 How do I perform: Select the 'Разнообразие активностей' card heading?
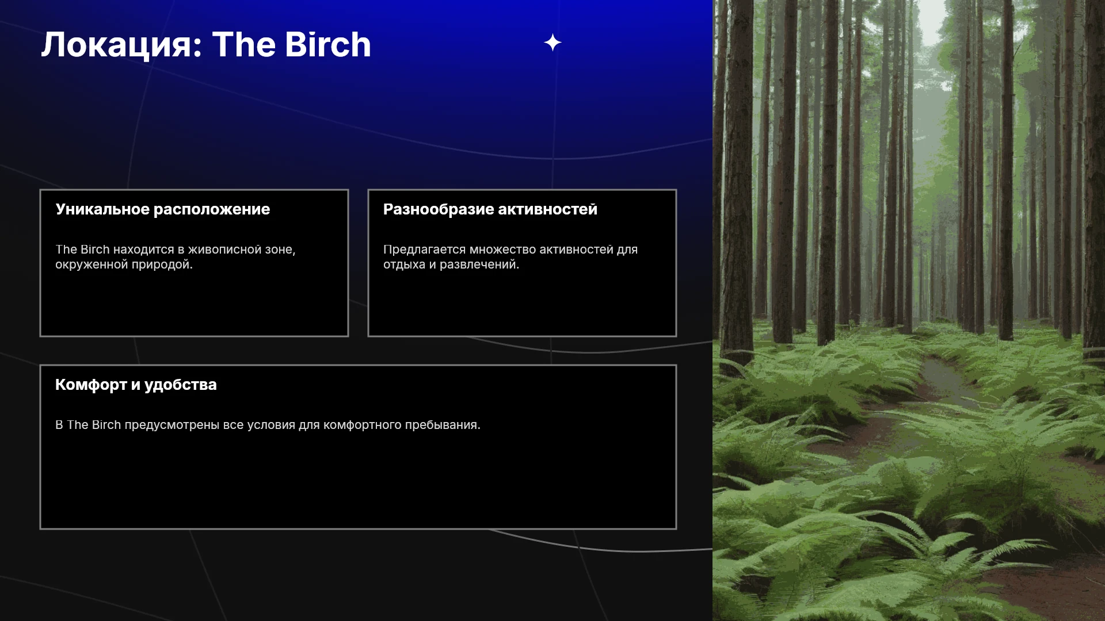pyautogui.click(x=490, y=209)
